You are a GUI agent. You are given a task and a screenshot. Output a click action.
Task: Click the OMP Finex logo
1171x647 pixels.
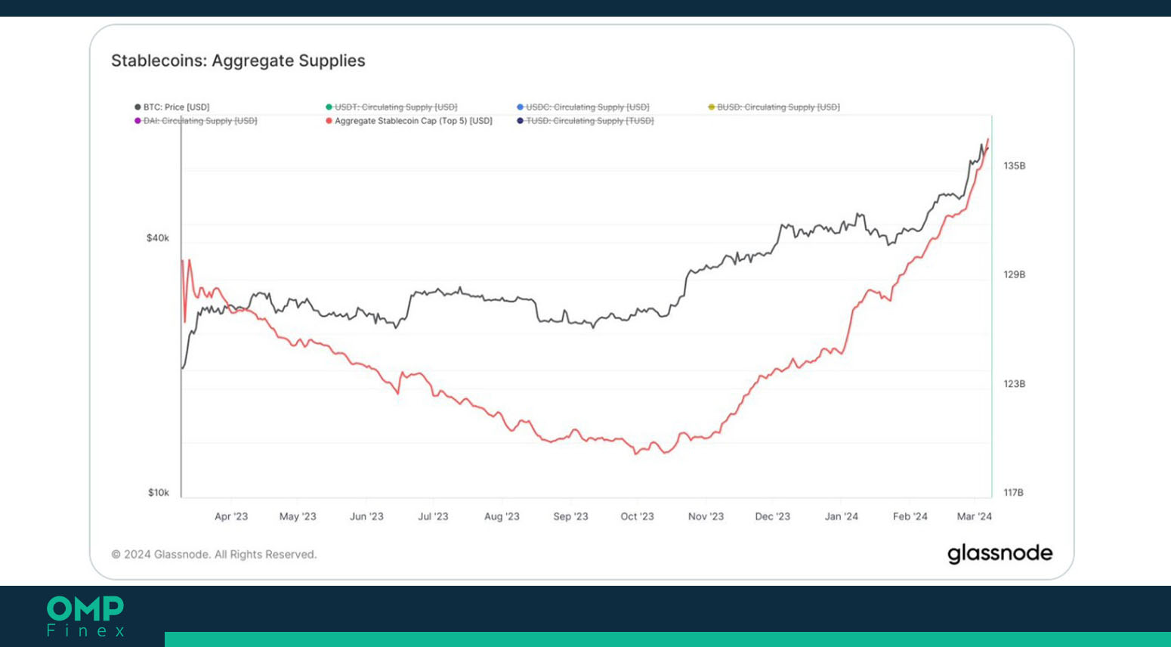click(x=85, y=617)
